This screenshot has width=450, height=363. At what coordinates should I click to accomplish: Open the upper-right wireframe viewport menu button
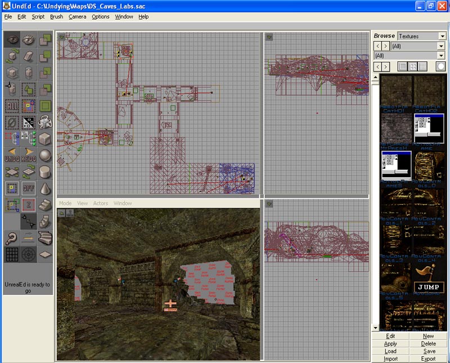tap(269, 37)
